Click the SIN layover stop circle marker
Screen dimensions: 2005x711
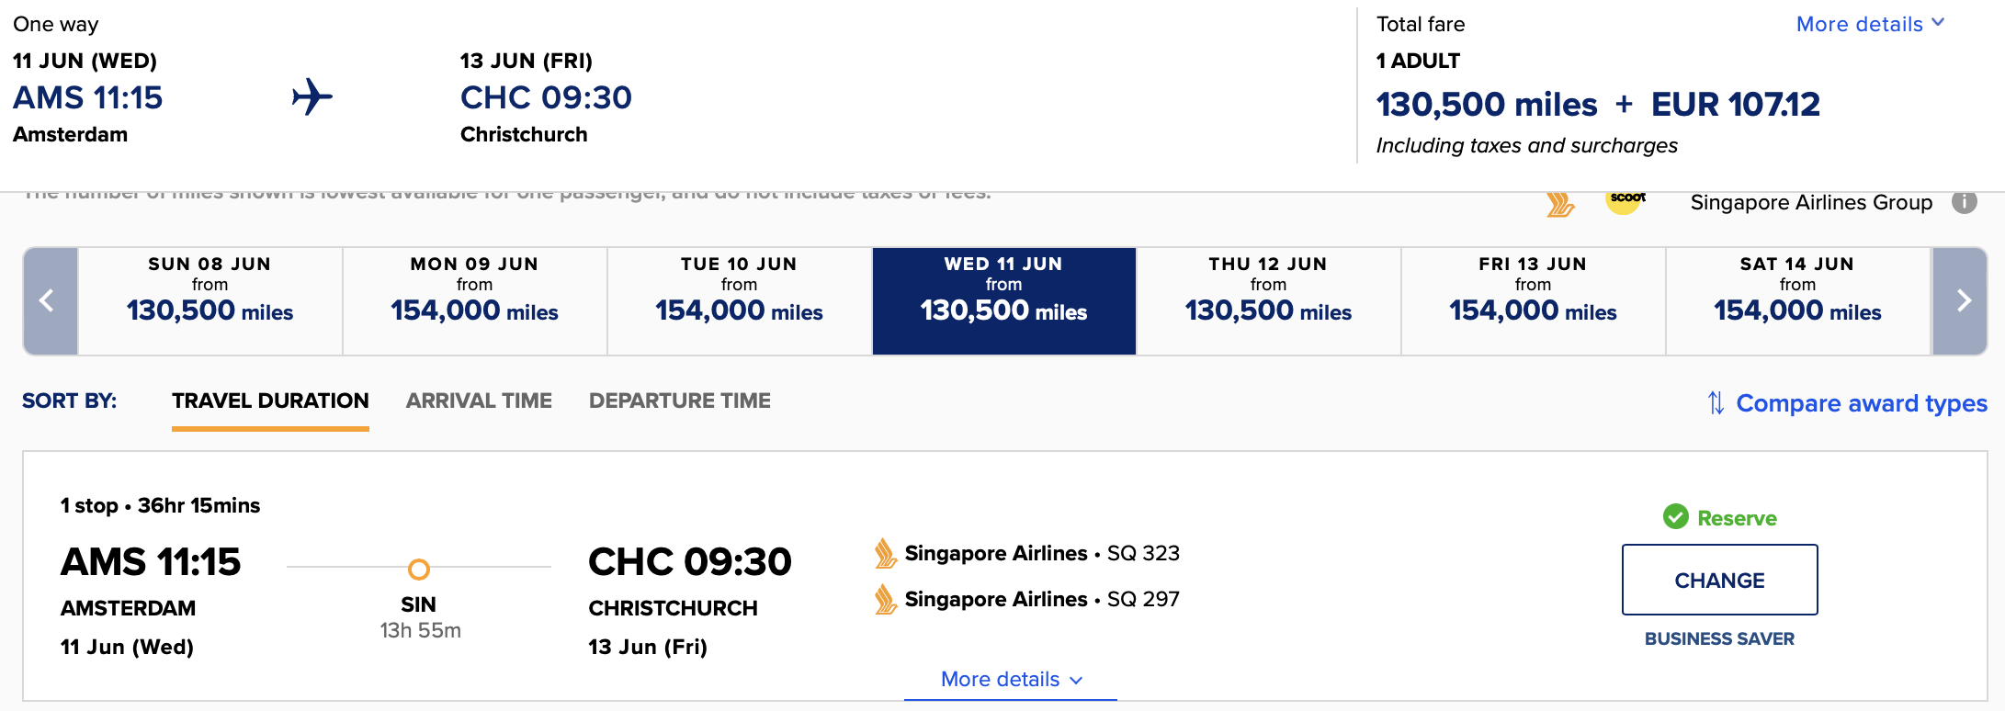(x=419, y=570)
